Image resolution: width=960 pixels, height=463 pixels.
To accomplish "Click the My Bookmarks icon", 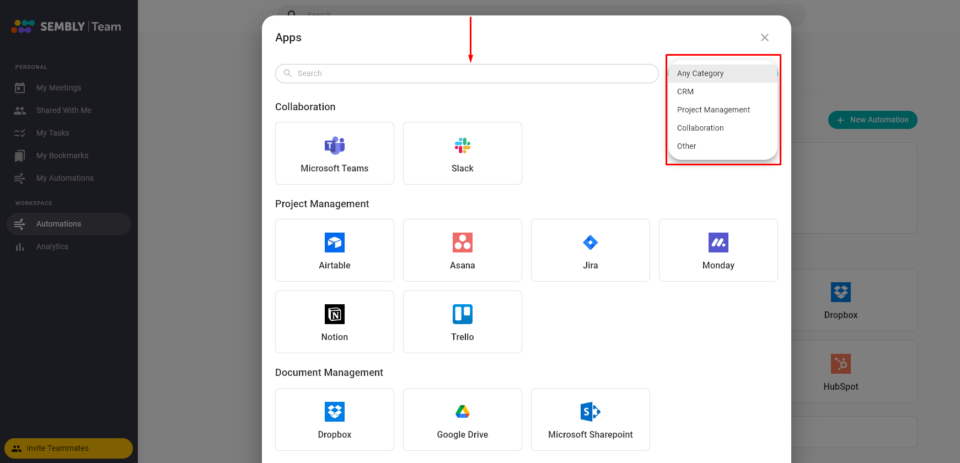I will pos(20,156).
